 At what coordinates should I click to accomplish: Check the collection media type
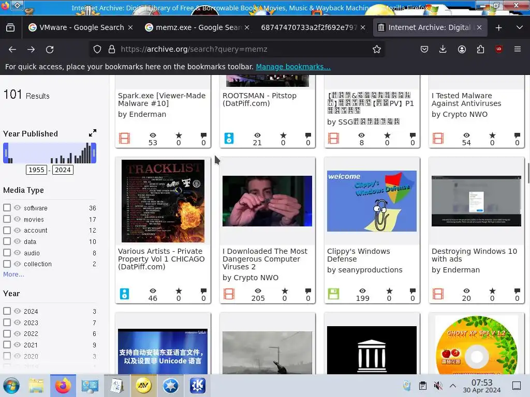(7, 264)
